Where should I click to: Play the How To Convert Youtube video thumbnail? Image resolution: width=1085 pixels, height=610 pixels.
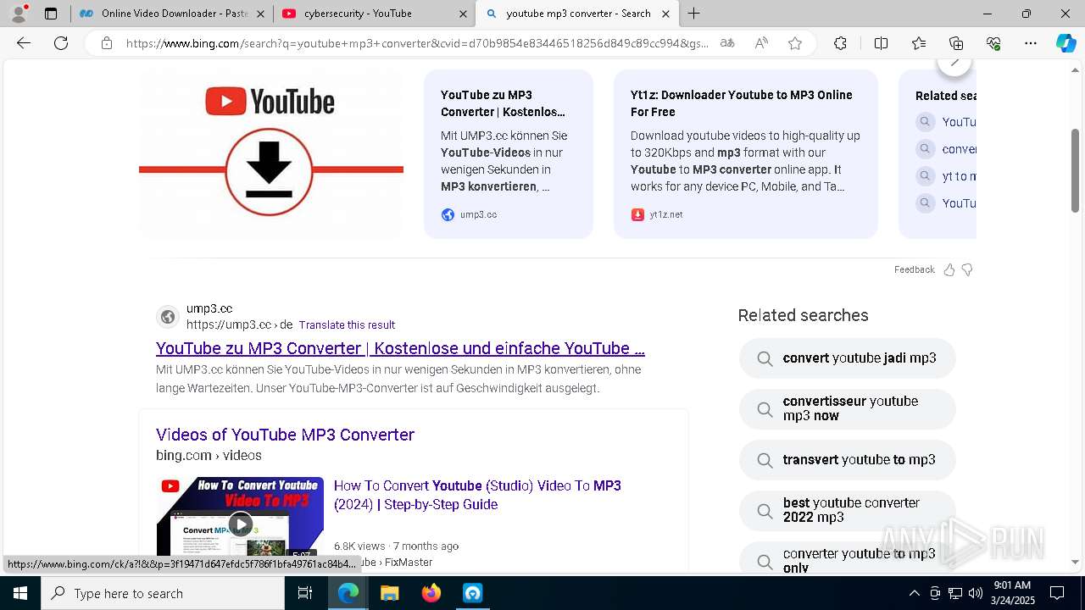[240, 524]
